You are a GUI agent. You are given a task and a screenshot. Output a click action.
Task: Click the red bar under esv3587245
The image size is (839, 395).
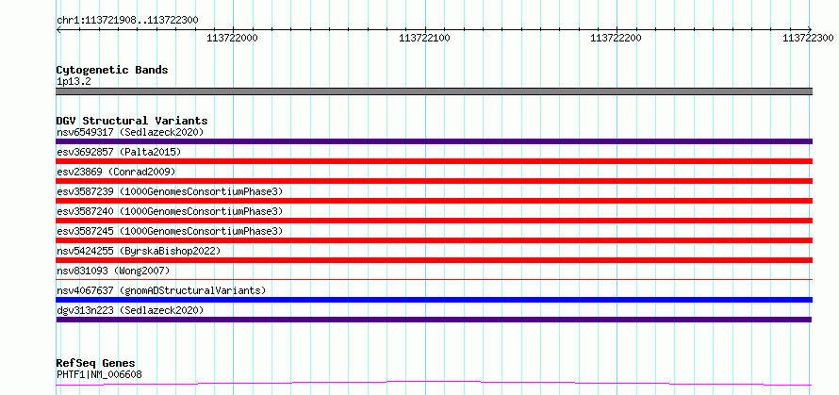point(434,240)
